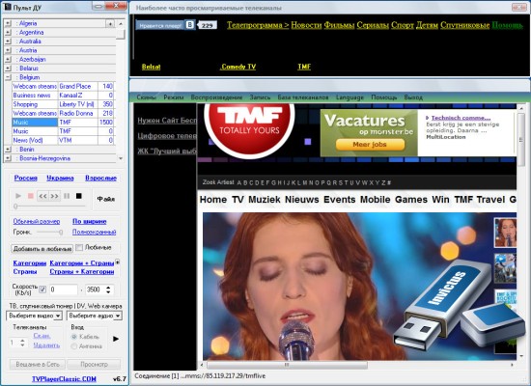Click the Выход menu item
The width and height of the screenshot is (531, 386).
pos(413,97)
